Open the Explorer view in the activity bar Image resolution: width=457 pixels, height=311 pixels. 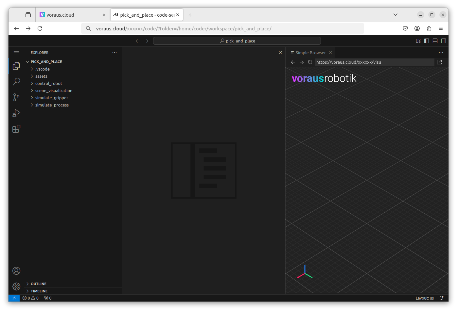coord(16,66)
